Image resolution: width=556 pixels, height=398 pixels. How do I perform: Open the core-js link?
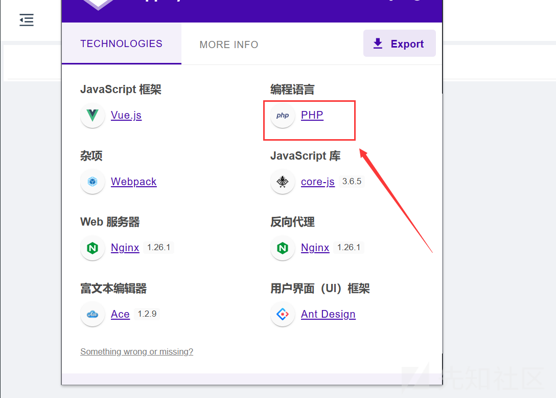tap(318, 182)
